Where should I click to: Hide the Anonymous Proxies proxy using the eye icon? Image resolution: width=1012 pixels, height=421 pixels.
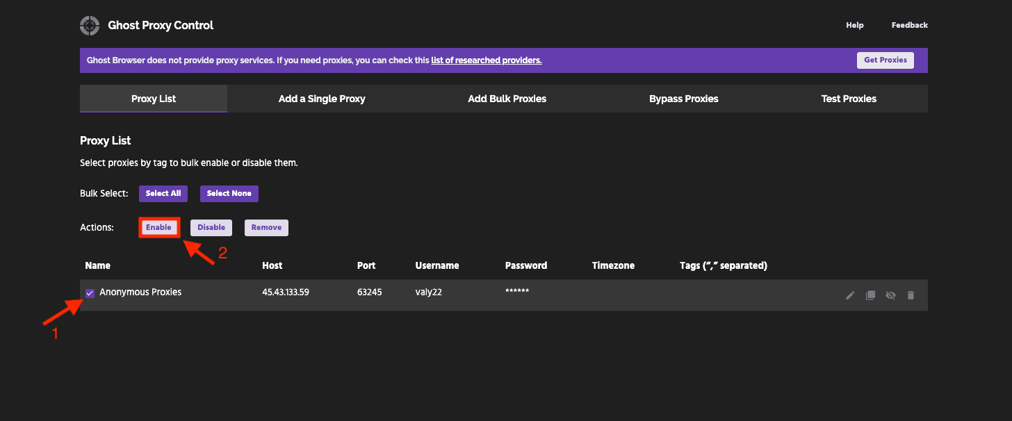tap(891, 295)
